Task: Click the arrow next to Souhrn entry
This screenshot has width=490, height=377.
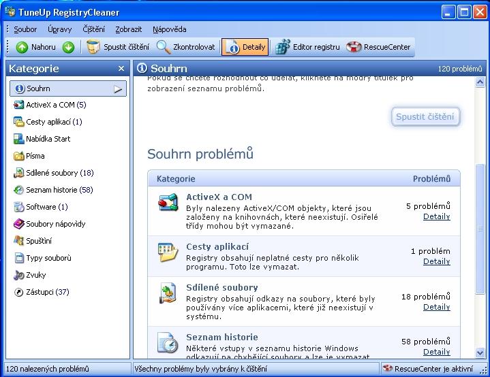Action: (118, 90)
